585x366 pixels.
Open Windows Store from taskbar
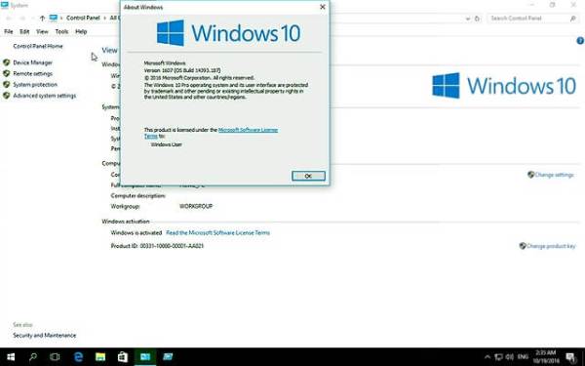[123, 357]
